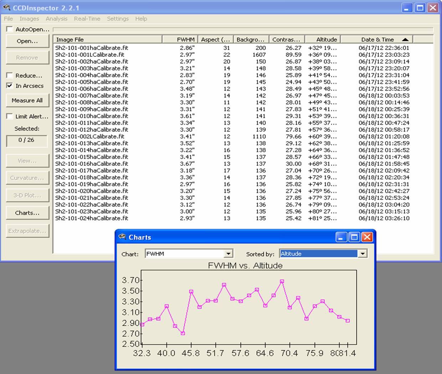Image resolution: width=442 pixels, height=374 pixels.
Task: Maximize the Charts window
Action: [354, 237]
